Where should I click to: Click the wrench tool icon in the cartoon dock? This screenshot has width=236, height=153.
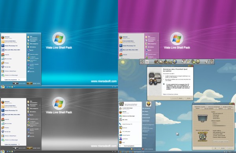[207, 62]
